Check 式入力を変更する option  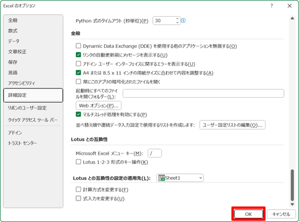tap(78, 198)
